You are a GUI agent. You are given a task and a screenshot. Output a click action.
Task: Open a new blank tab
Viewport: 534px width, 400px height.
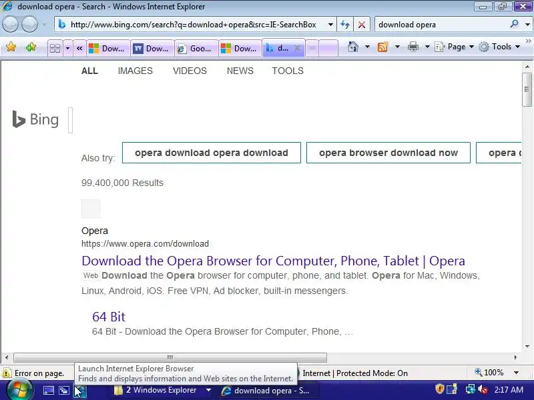(328, 48)
